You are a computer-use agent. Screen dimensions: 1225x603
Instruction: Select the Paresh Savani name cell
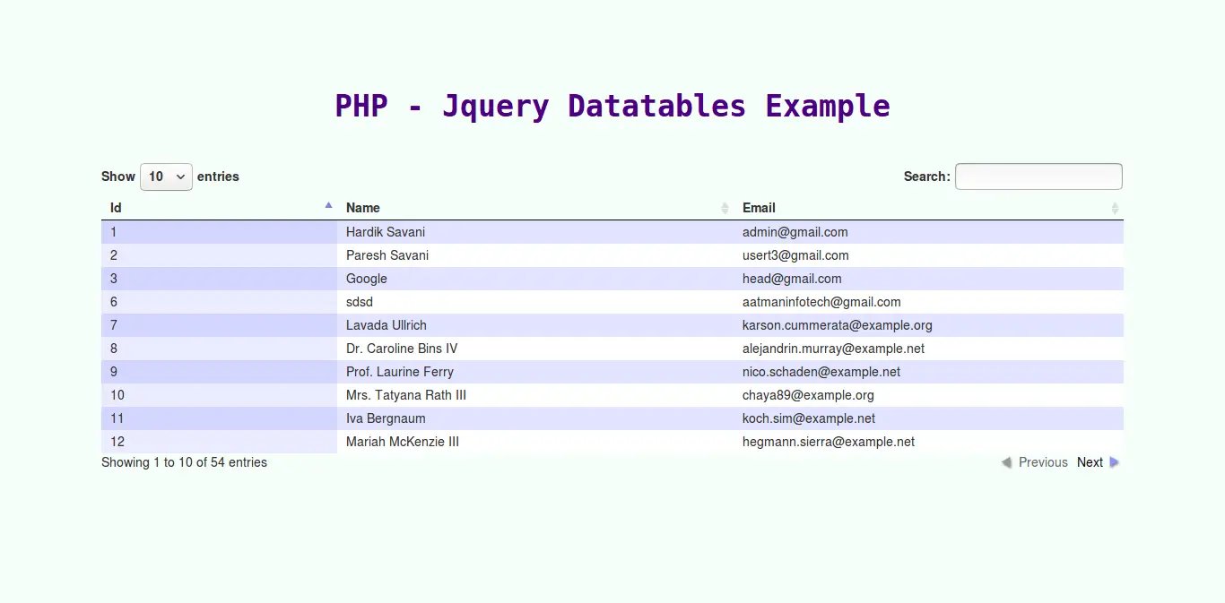[x=387, y=255]
